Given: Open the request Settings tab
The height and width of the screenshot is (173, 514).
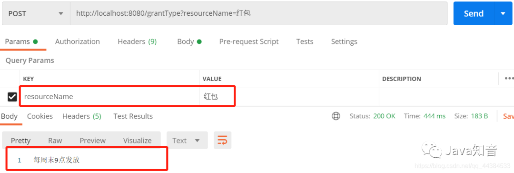Looking at the screenshot, I should (344, 41).
